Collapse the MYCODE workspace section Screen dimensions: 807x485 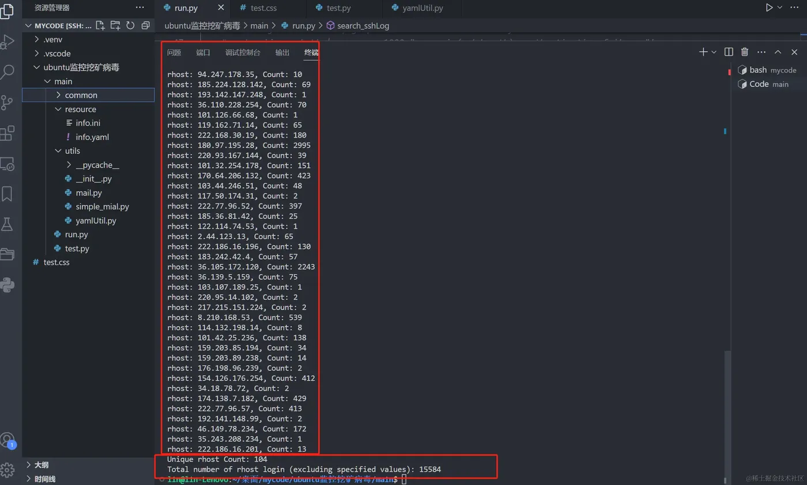(x=58, y=25)
